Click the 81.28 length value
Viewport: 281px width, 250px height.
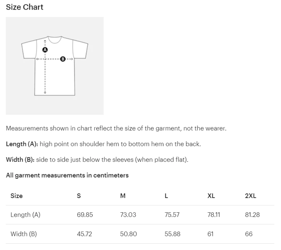(252, 215)
